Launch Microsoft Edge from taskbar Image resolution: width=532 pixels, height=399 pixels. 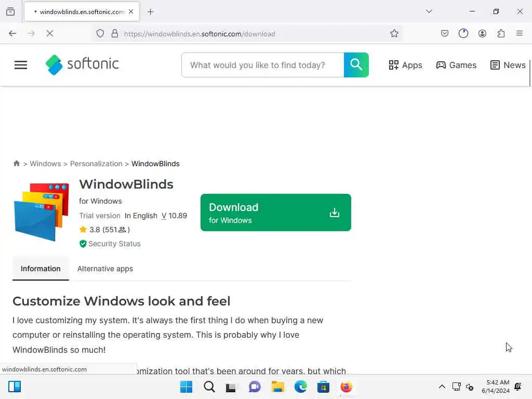point(301,387)
